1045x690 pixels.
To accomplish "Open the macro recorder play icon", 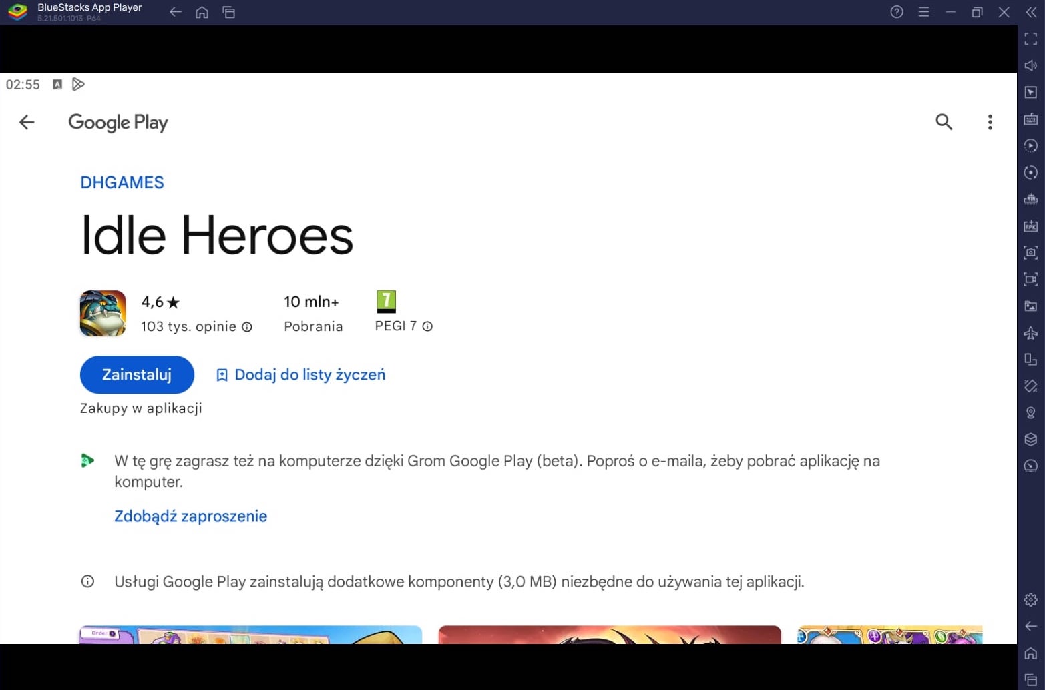I will coord(1031,145).
